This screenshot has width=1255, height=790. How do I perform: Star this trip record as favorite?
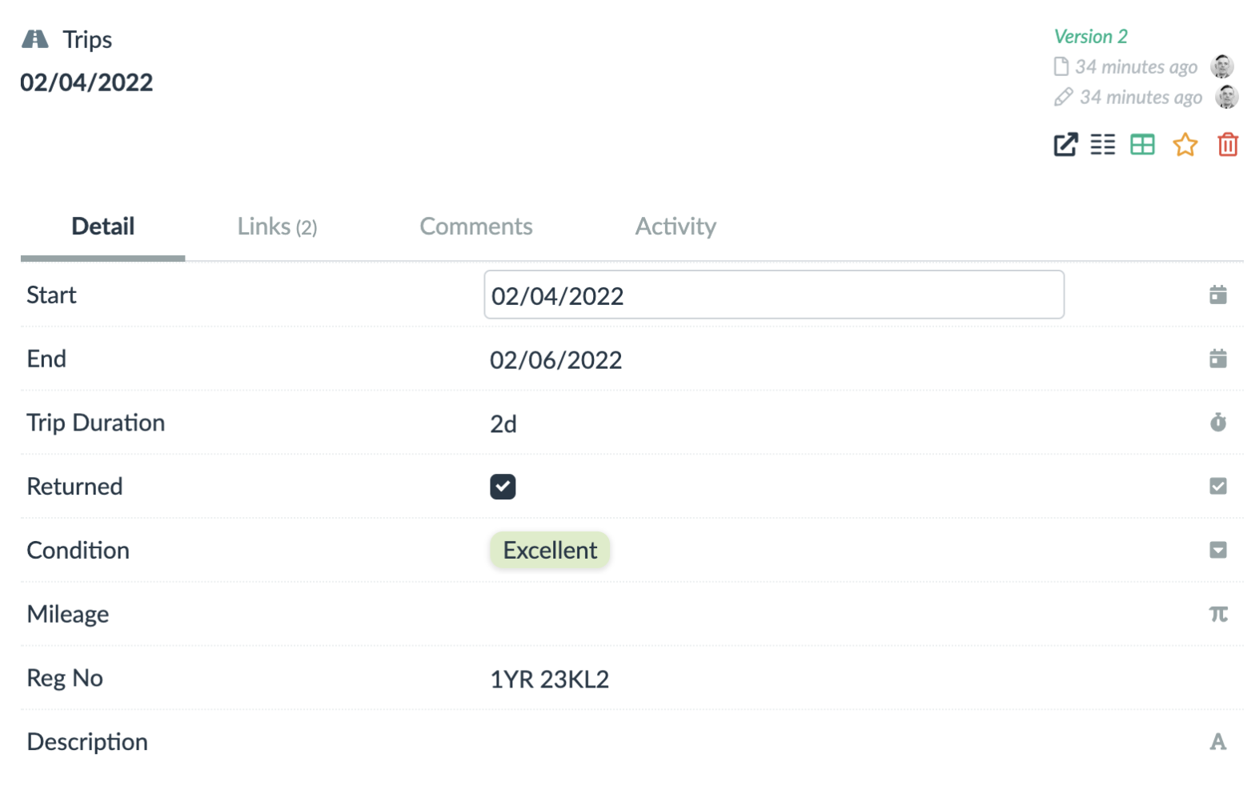coord(1185,145)
